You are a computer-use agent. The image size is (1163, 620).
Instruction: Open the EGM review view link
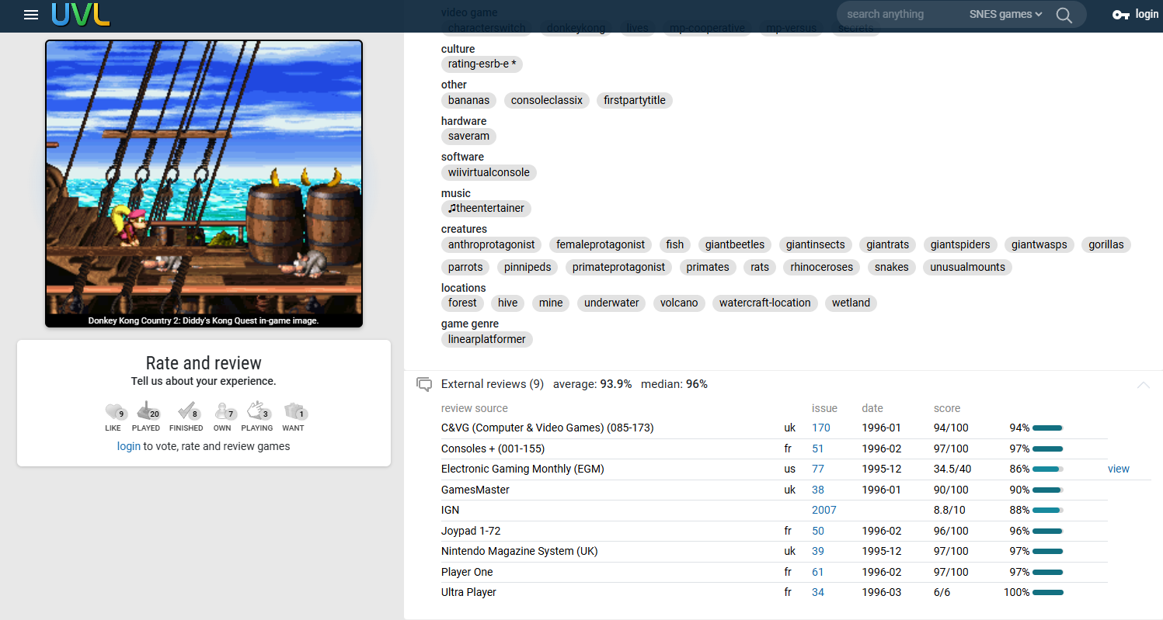coord(1119,469)
